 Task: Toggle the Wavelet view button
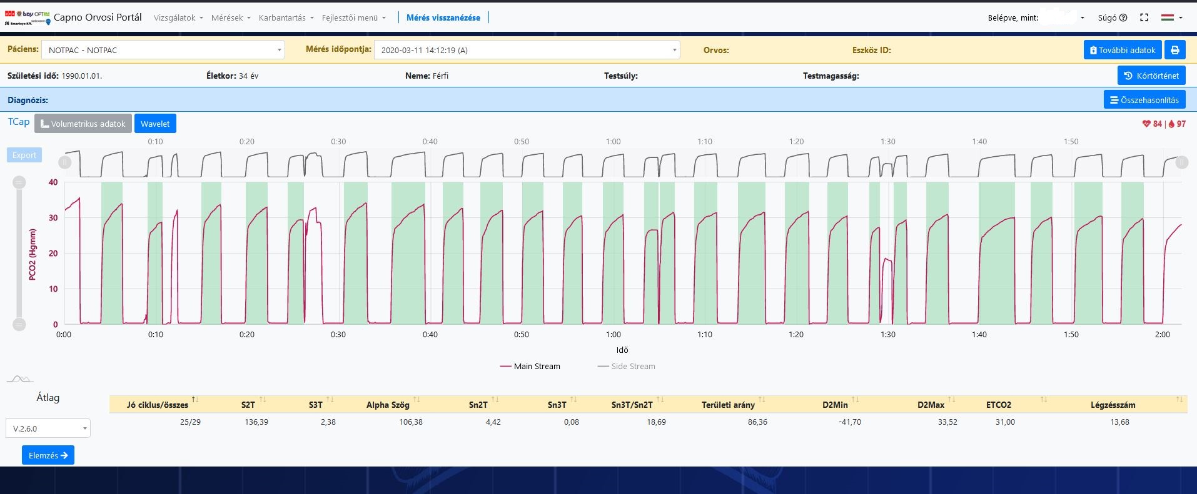[155, 124]
